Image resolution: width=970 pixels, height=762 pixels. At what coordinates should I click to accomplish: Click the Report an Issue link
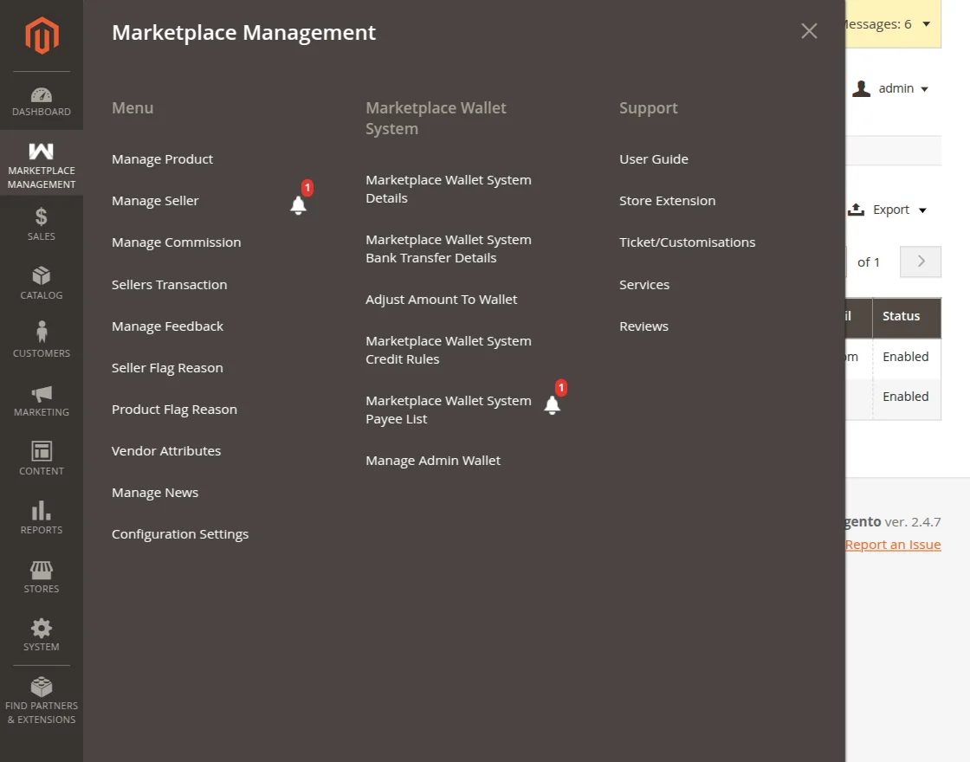coord(893,545)
